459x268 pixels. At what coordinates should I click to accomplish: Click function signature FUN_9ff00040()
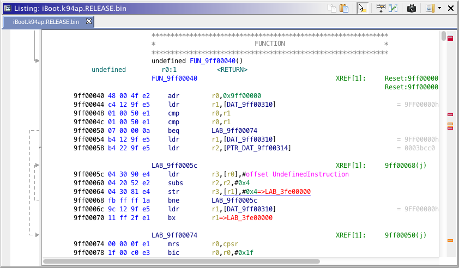(x=216, y=61)
